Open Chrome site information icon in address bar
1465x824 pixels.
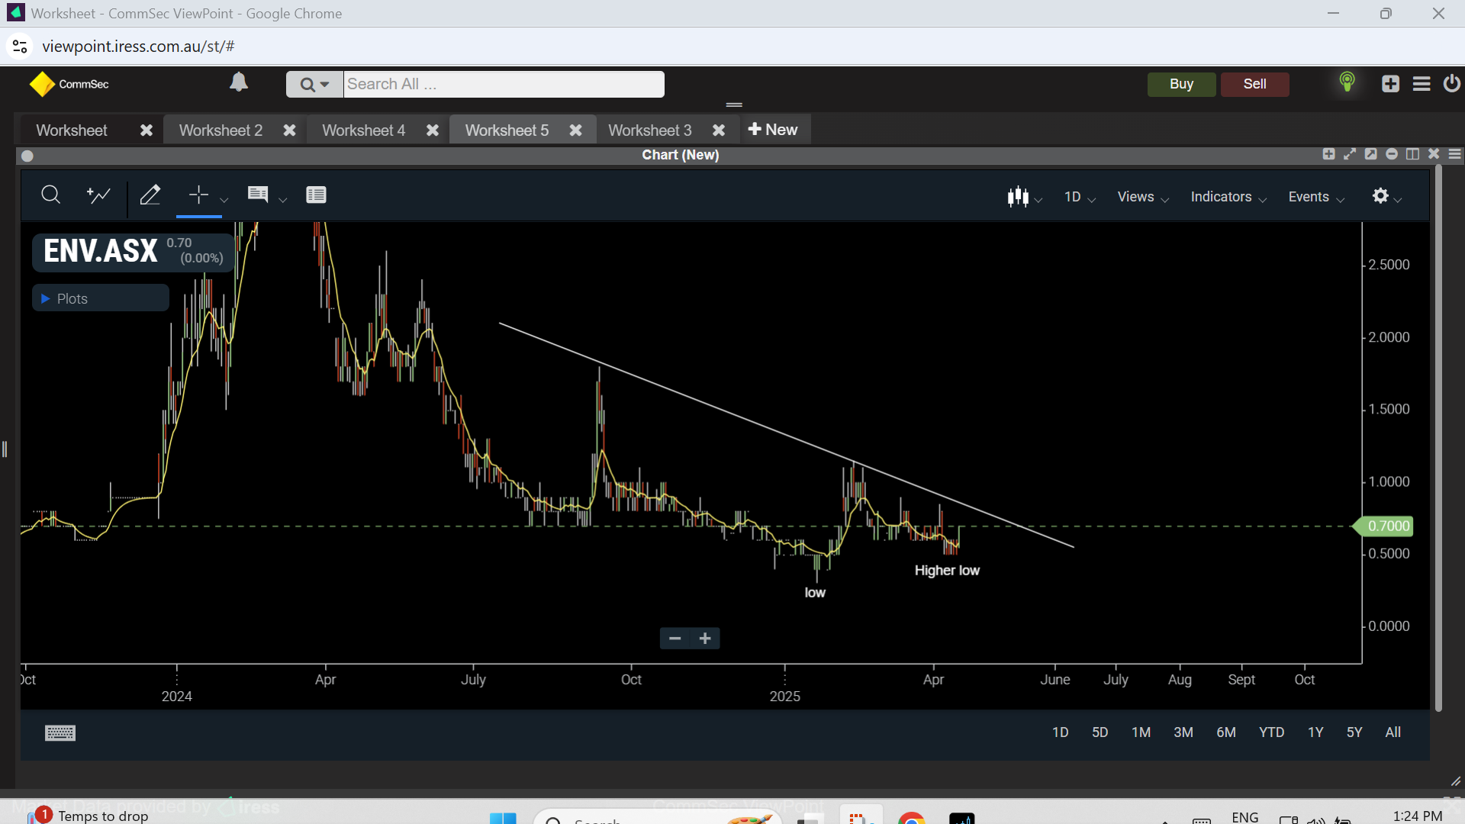(20, 47)
